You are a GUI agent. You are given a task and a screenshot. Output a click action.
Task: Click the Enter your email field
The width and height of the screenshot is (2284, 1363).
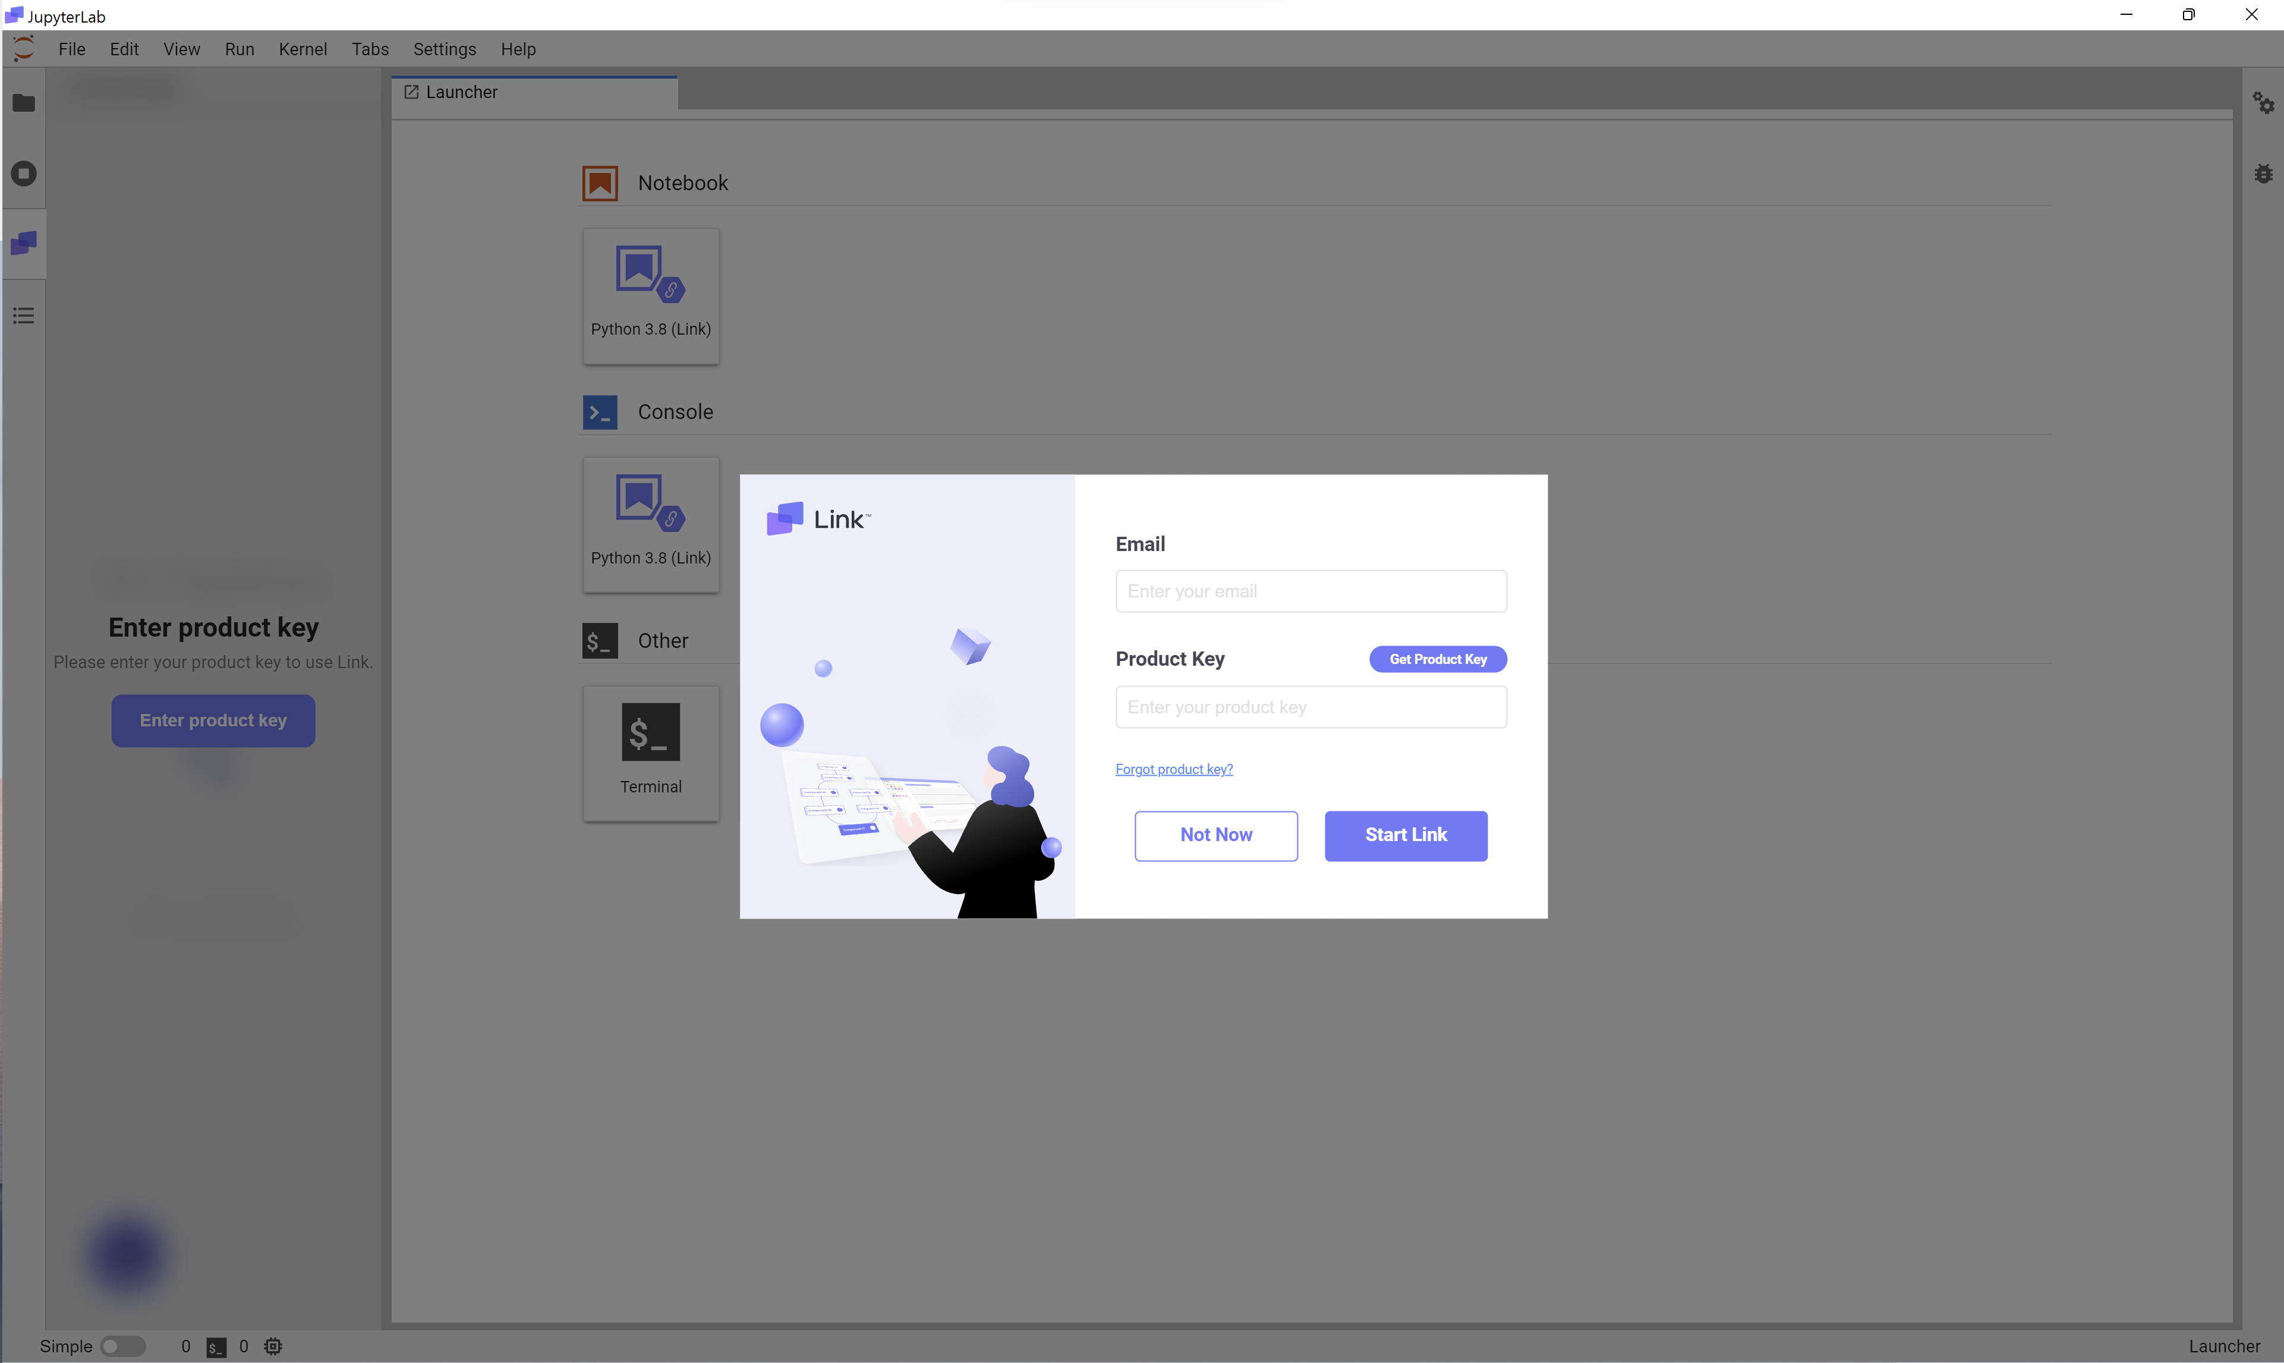point(1310,591)
